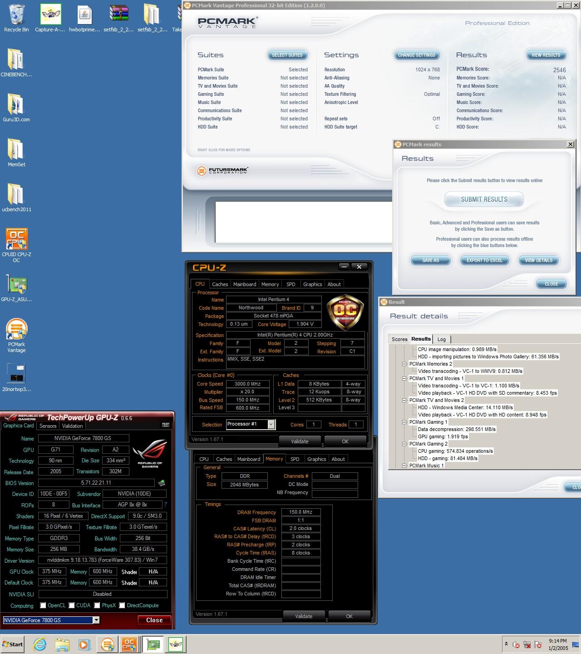This screenshot has height=654, width=581.
Task: Click EXPORT TO EXCEL button
Action: click(x=484, y=260)
